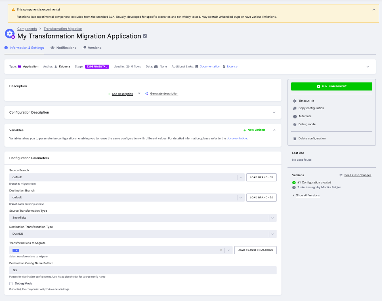
Task: Click Copy configuration action
Action: (311, 108)
